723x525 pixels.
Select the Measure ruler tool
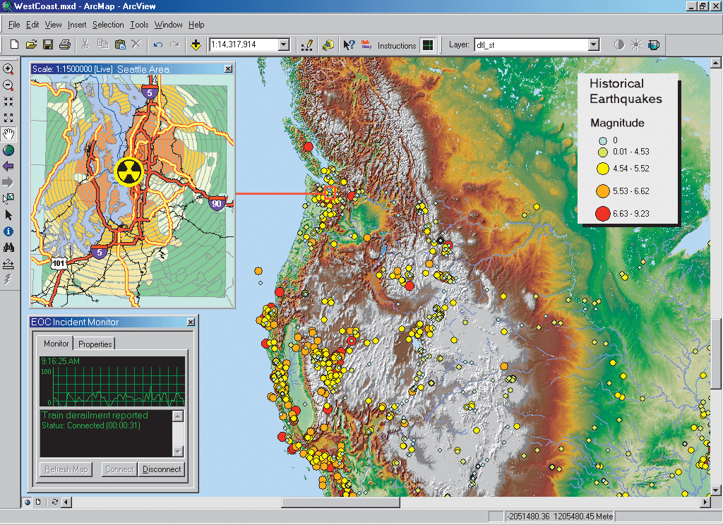pyautogui.click(x=8, y=264)
